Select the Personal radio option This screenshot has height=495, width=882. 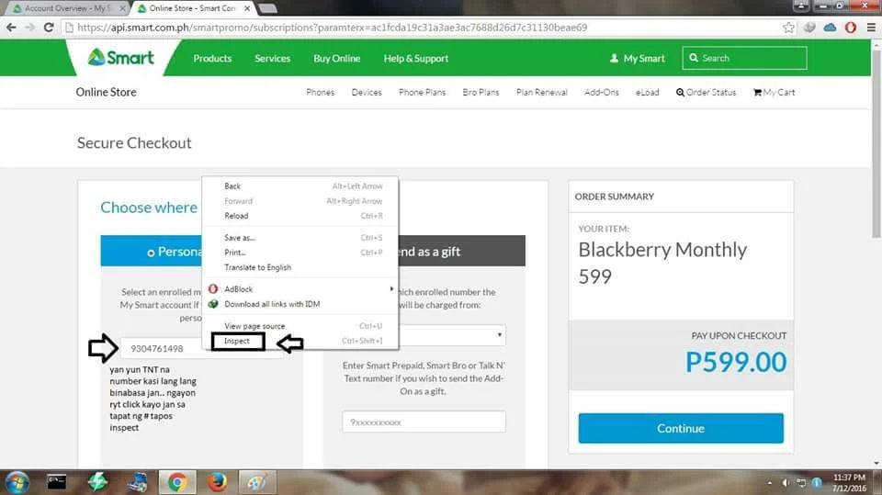[151, 253]
